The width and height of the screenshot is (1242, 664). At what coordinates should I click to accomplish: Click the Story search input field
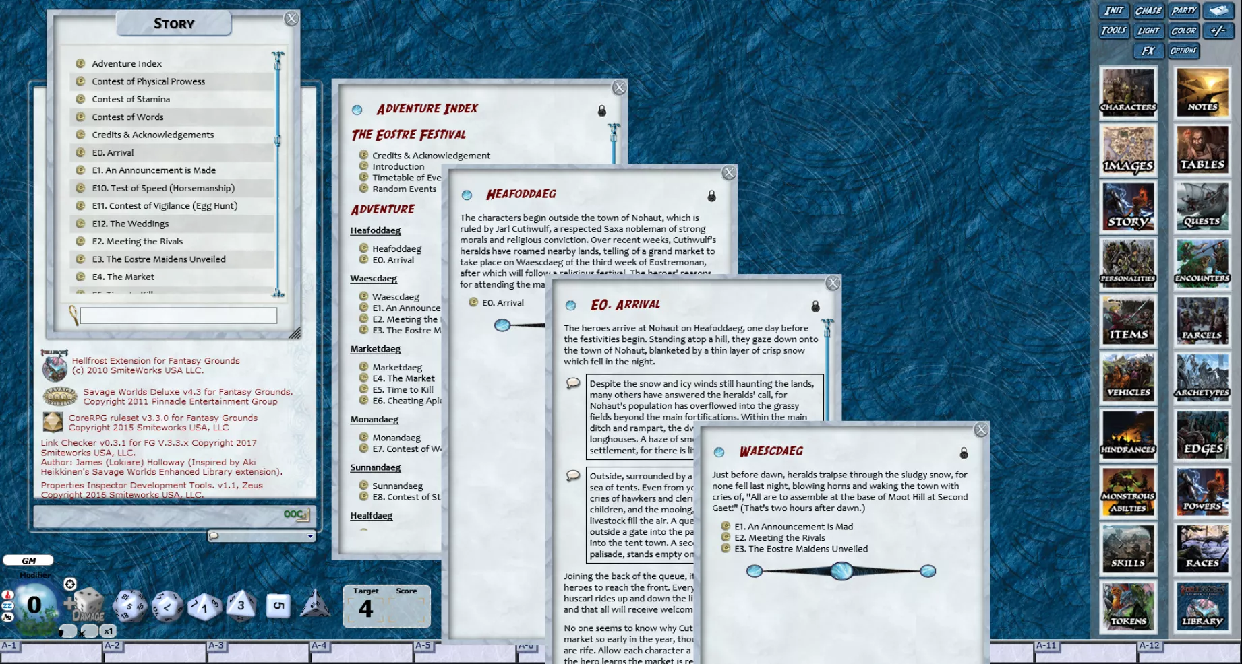click(179, 315)
